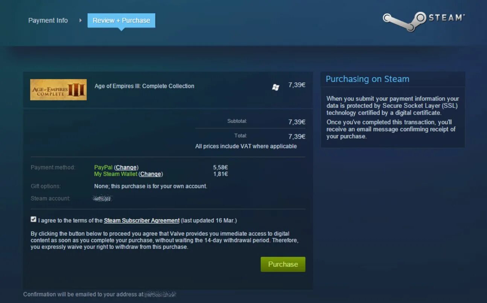This screenshot has width=487, height=303.
Task: Toggle the Steam Subscriber Agreement checkbox
Action: tap(33, 220)
